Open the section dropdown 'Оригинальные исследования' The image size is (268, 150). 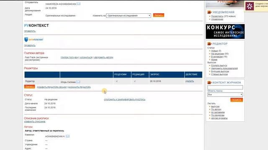point(129,16)
